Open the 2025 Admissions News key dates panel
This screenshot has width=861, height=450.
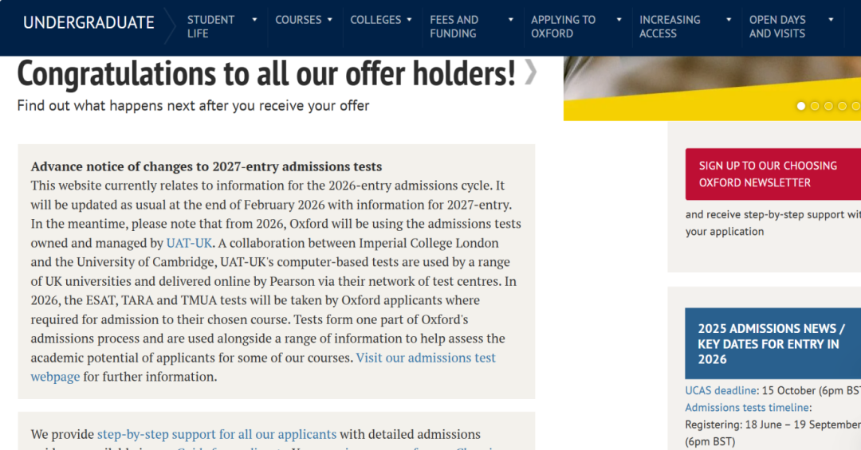[772, 343]
